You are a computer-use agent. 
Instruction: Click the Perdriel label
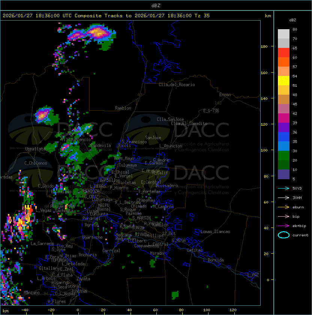click(x=91, y=218)
